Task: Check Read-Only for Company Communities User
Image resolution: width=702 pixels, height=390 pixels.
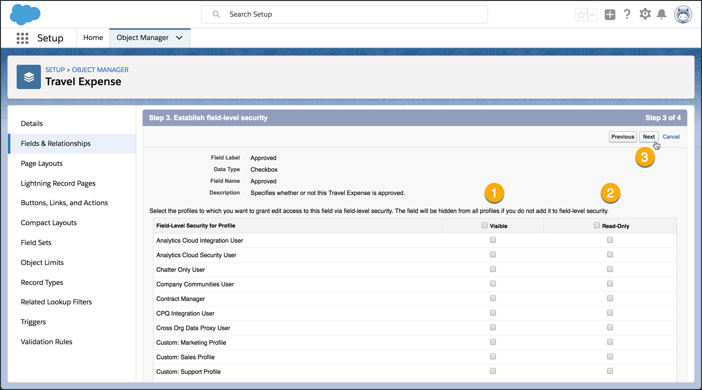Action: pos(610,284)
